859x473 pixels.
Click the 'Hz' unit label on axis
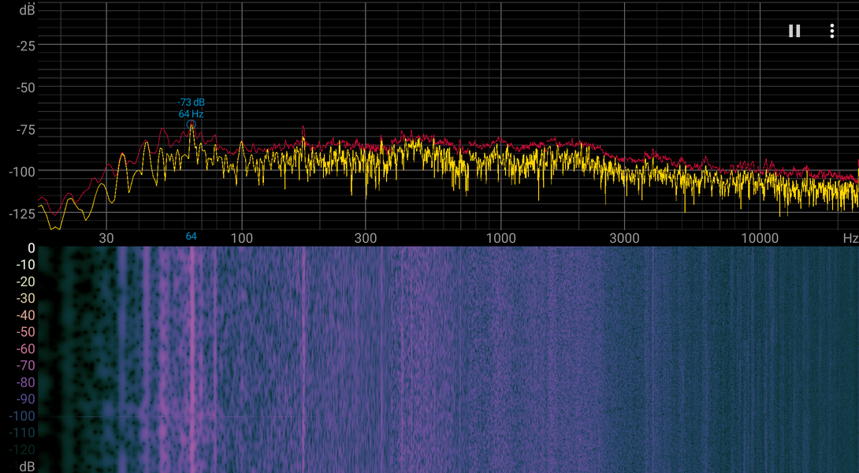[850, 238]
